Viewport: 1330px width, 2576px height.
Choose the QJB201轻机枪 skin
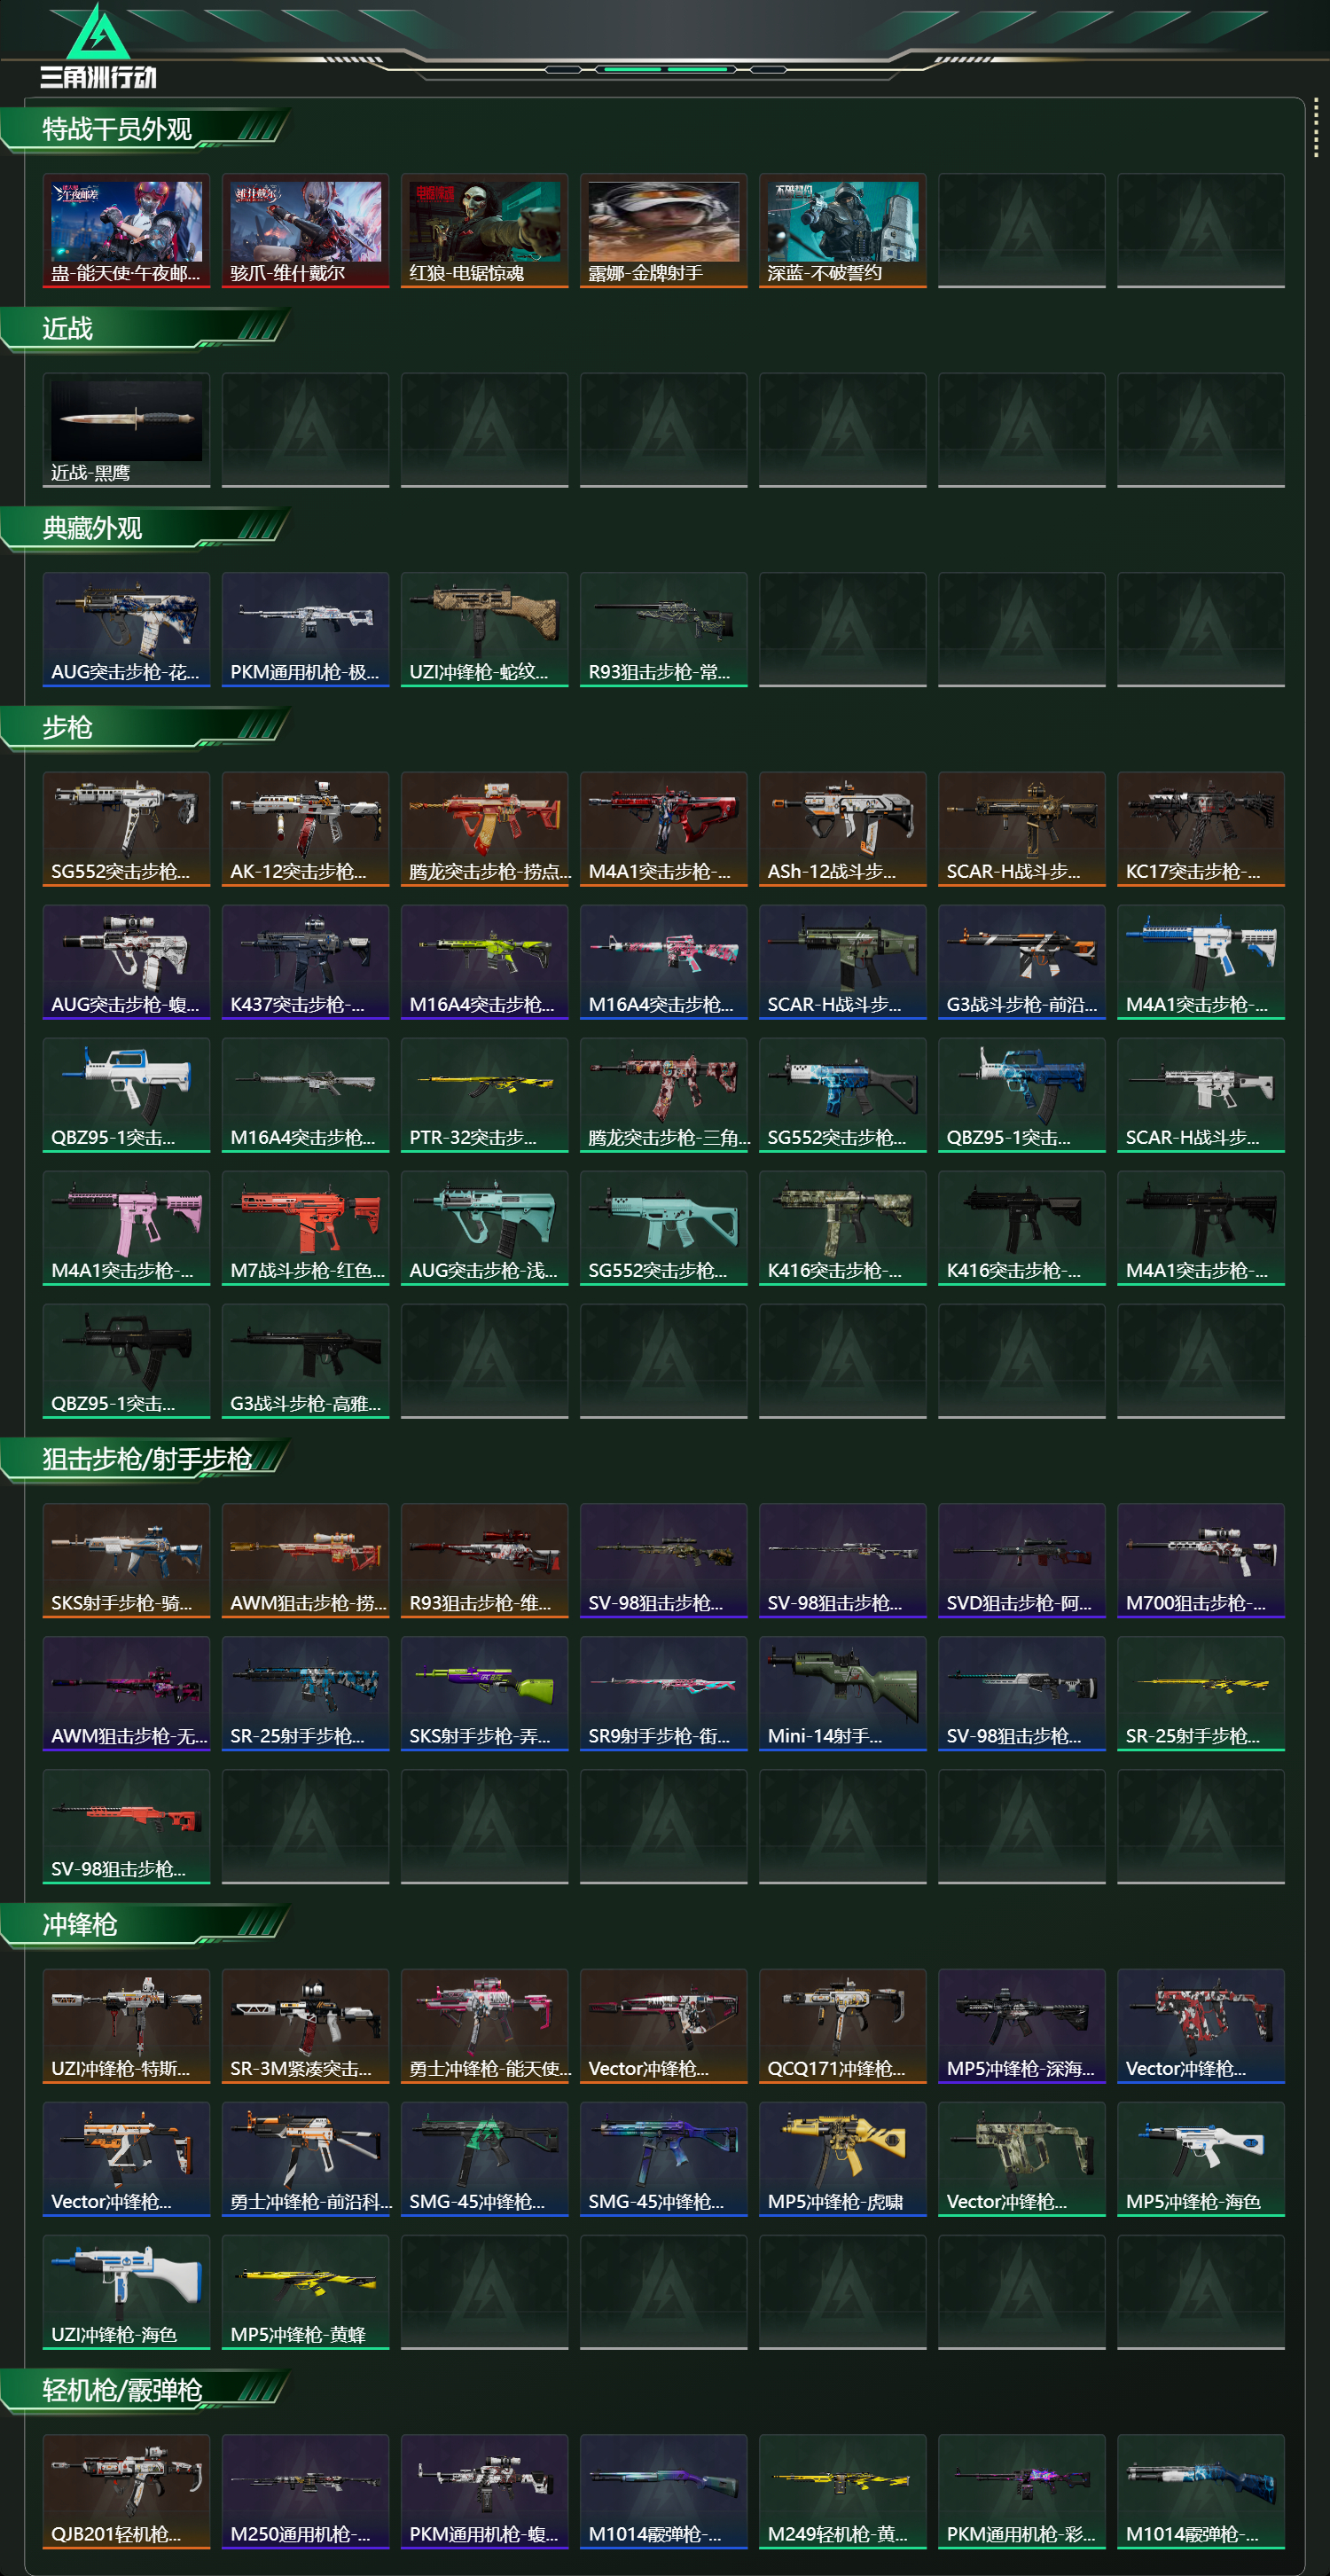point(126,2491)
